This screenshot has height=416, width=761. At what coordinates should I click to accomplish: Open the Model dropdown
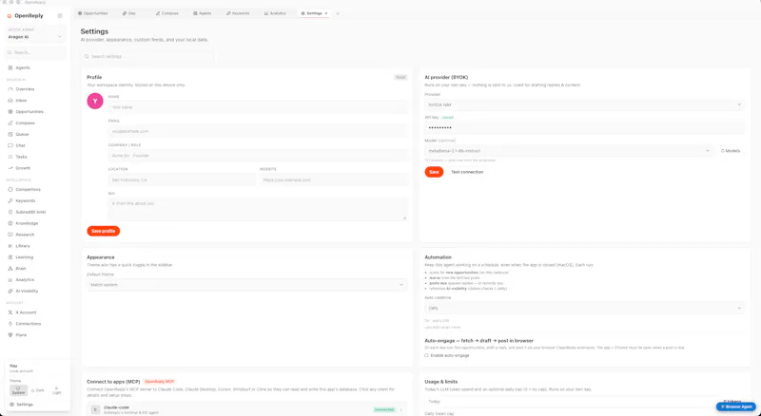coord(569,151)
